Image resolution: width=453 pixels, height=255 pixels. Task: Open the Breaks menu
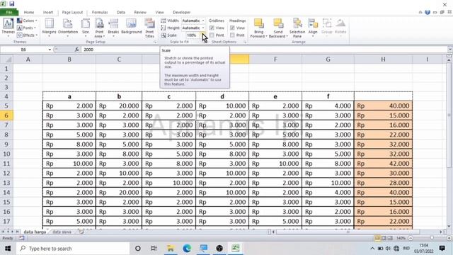(x=113, y=28)
